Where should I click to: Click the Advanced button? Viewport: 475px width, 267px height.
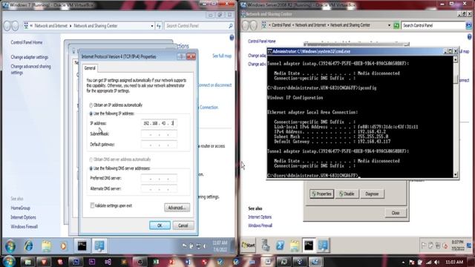(177, 208)
